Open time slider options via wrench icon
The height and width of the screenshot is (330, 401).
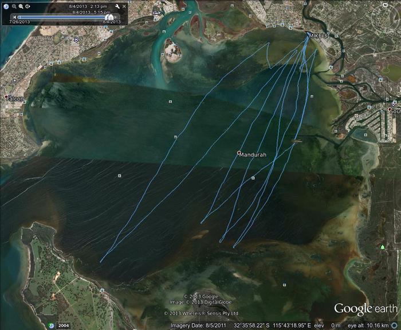[117, 6]
